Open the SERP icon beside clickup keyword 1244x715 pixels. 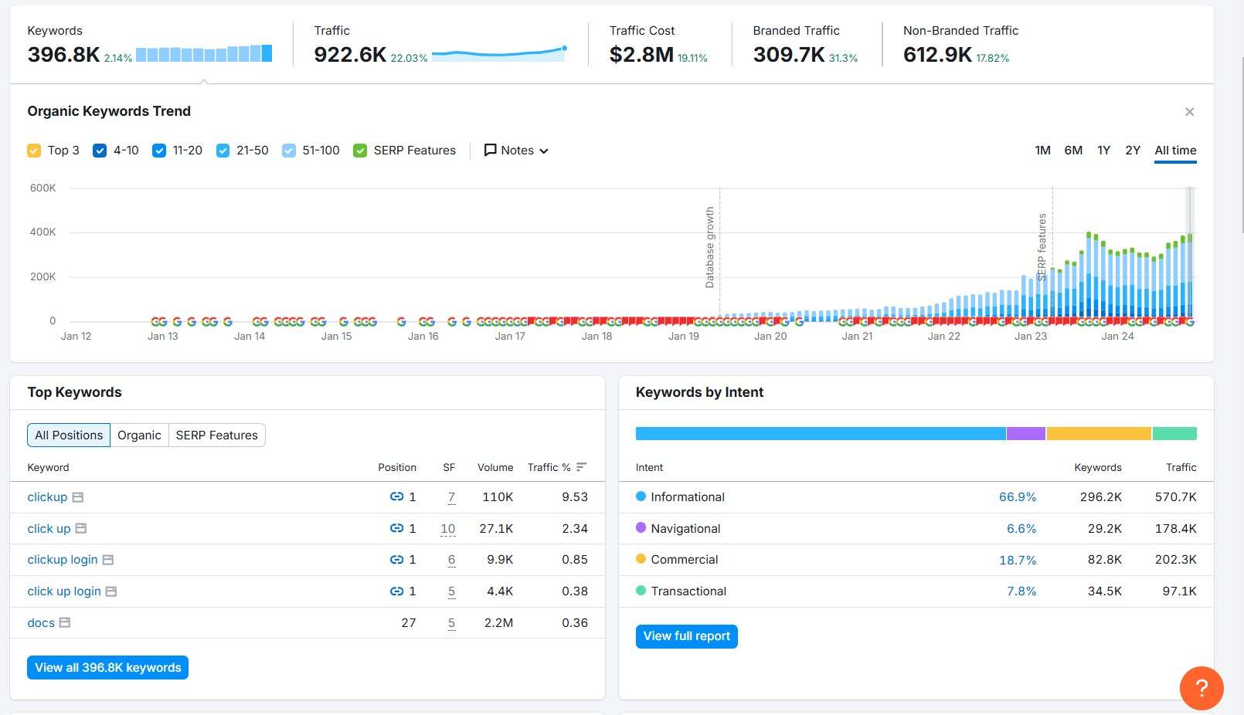click(77, 497)
